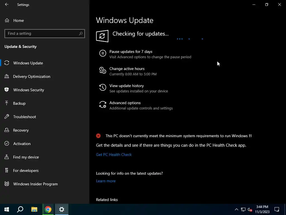
Task: Click the Windows Update sync icon in sidebar
Action: (7, 63)
